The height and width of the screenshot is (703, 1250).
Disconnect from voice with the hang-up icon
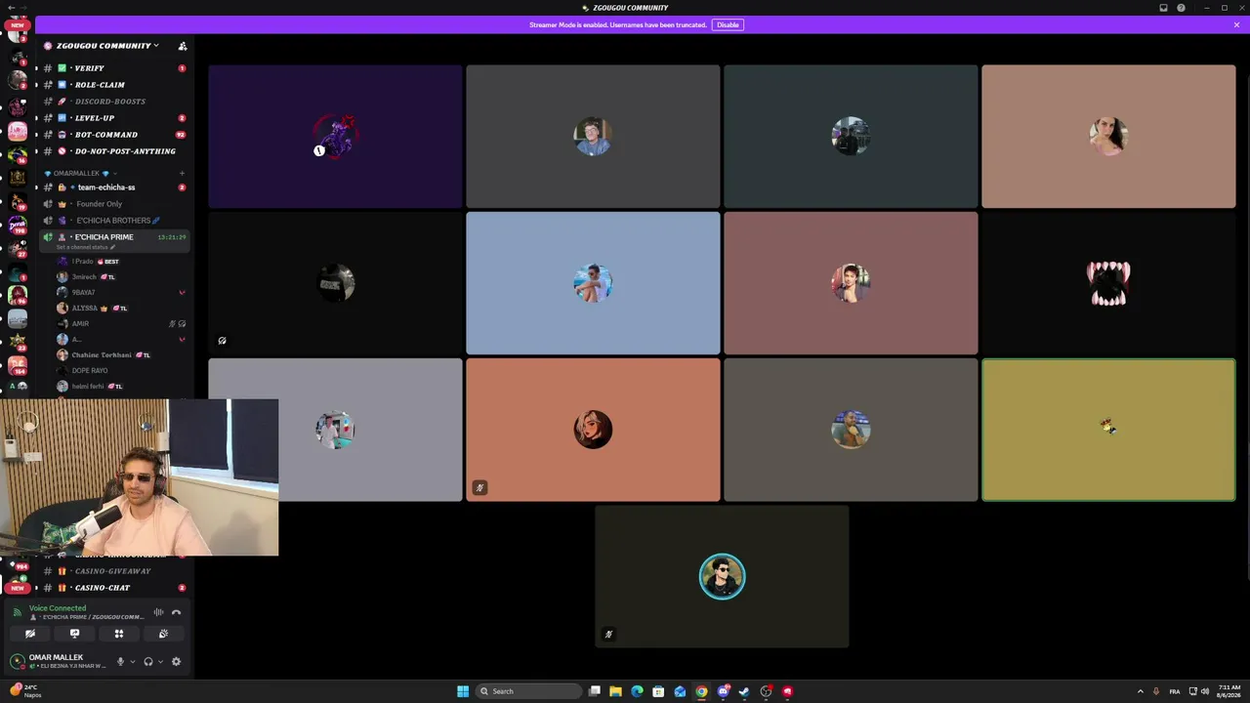click(x=176, y=612)
